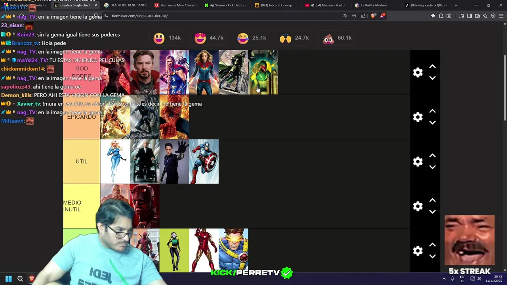Move GOD PODER row up with arrow

point(433,67)
